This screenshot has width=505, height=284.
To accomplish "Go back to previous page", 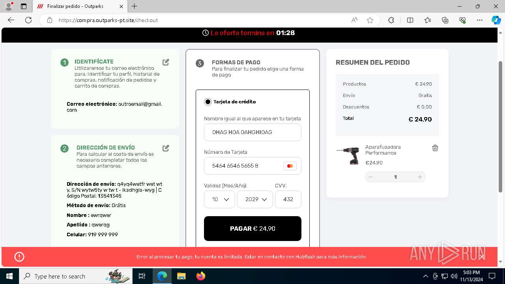I will [x=11, y=20].
